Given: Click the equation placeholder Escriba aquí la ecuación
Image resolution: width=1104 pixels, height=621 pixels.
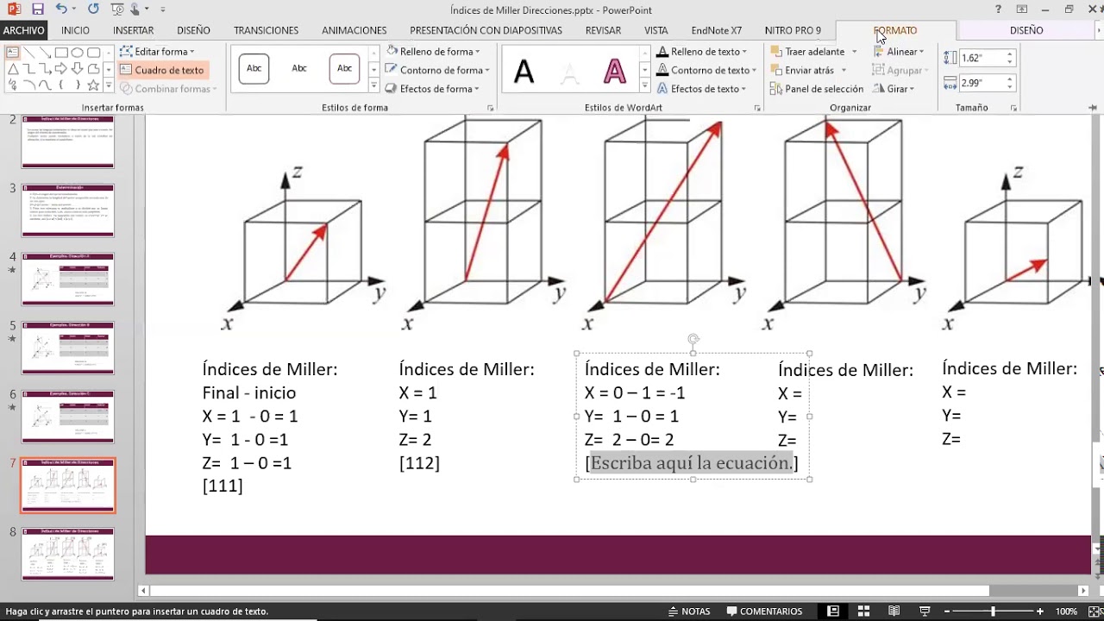Looking at the screenshot, I should point(692,463).
